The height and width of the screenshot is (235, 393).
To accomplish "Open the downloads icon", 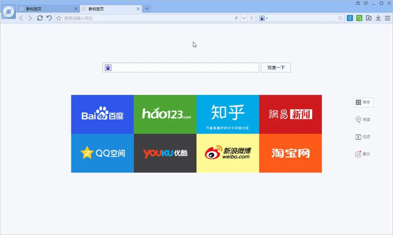I will click(378, 18).
